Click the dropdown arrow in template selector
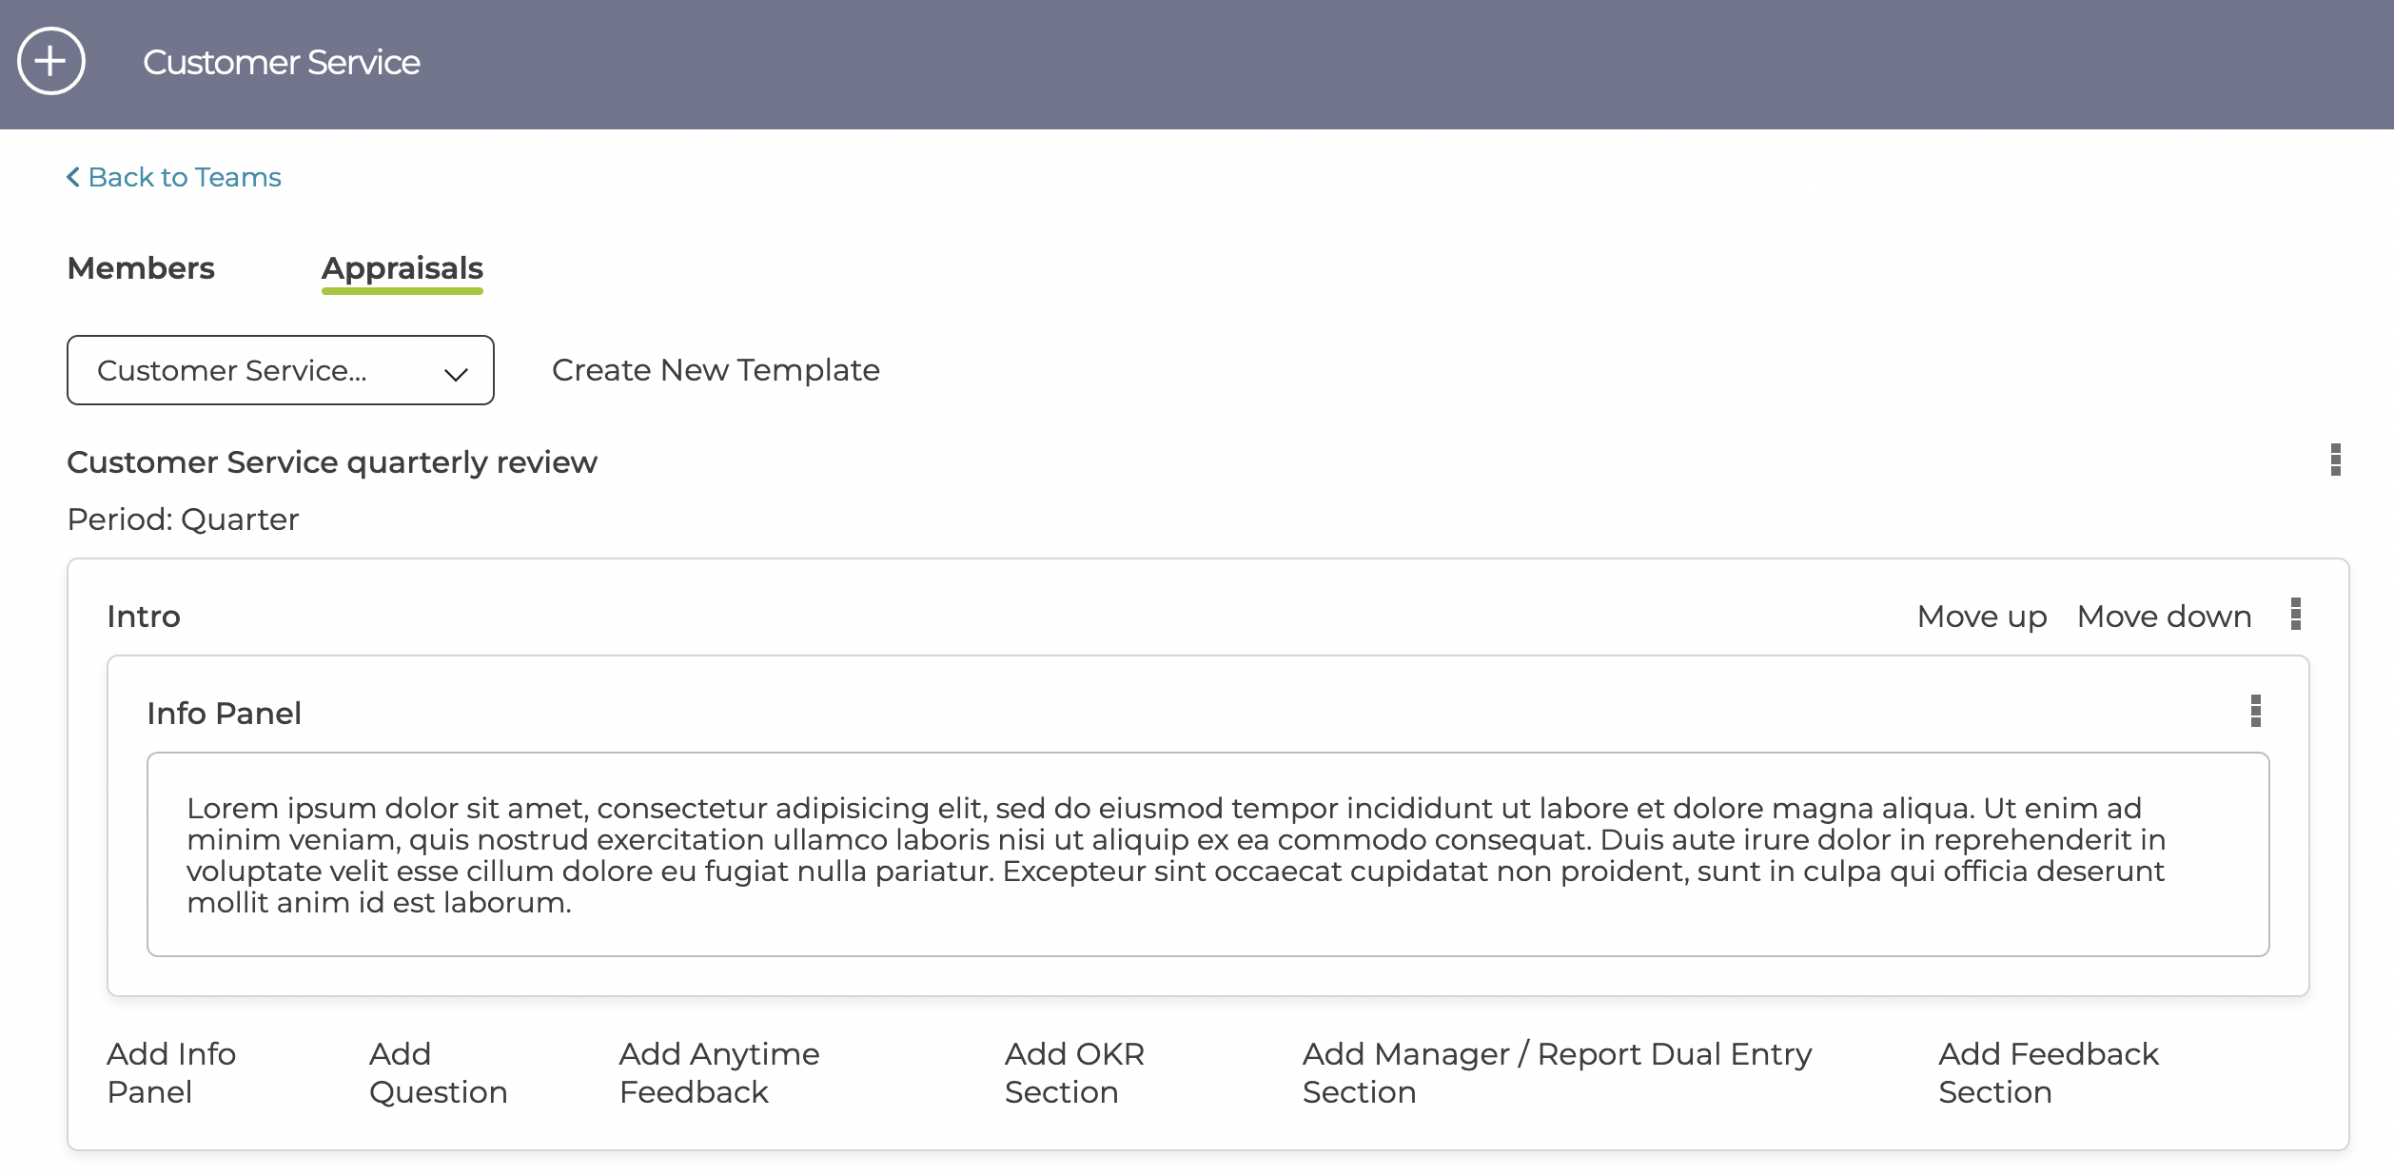The image size is (2394, 1176). [x=457, y=374]
